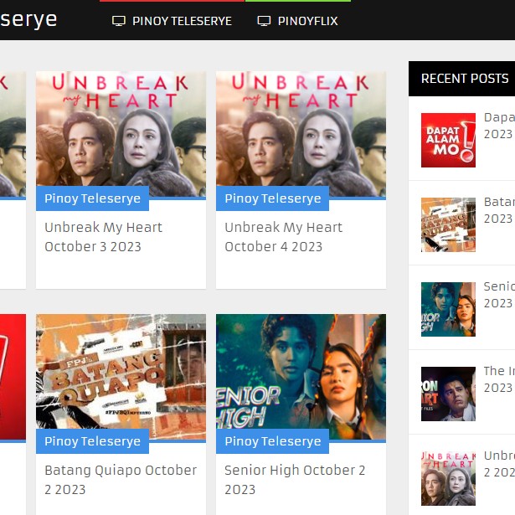Open the Batang Quiapo recent post title
Image resolution: width=515 pixels, height=515 pixels.
(499, 210)
